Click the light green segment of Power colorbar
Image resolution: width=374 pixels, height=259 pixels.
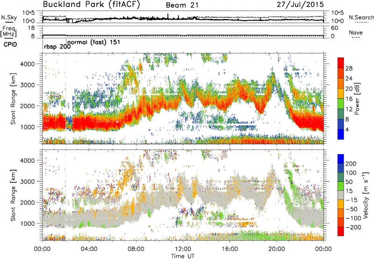(x=341, y=104)
